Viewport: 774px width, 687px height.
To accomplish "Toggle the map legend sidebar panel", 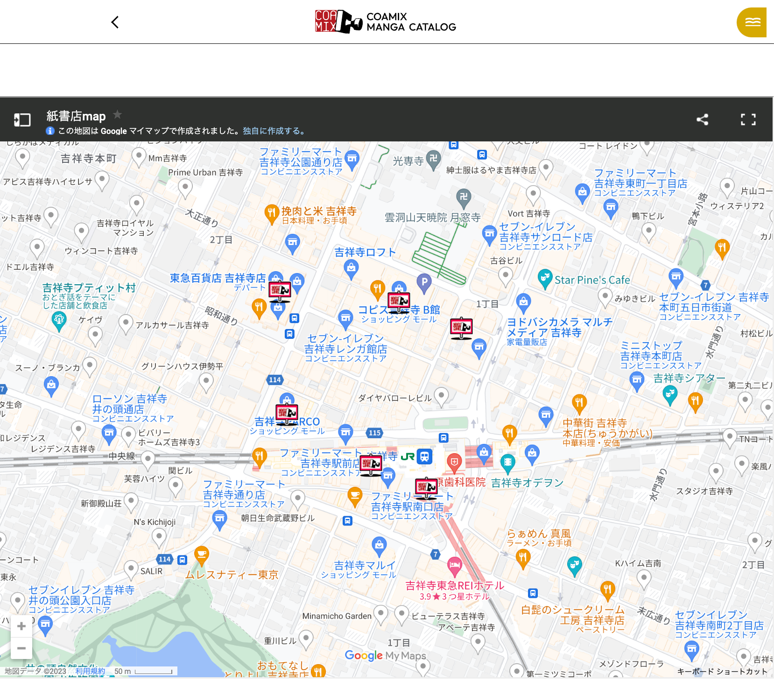I will pyautogui.click(x=22, y=120).
